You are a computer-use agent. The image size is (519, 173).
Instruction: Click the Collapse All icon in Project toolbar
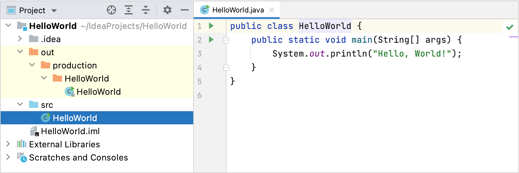coord(146,10)
